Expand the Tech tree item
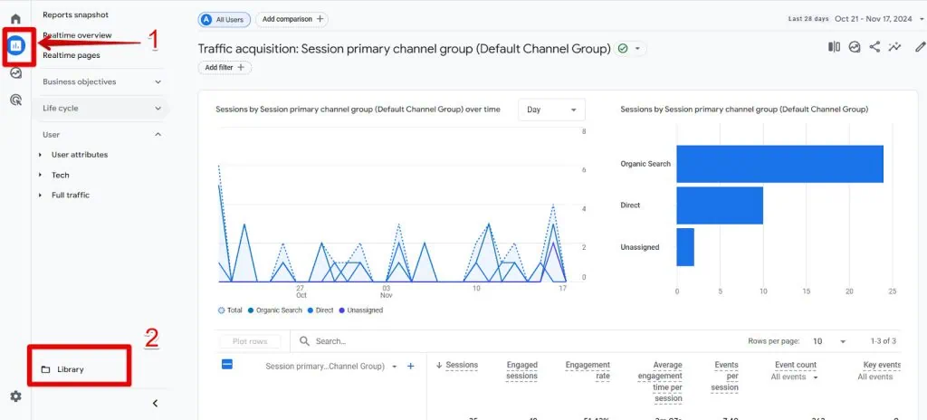The height and width of the screenshot is (420, 927). point(60,175)
